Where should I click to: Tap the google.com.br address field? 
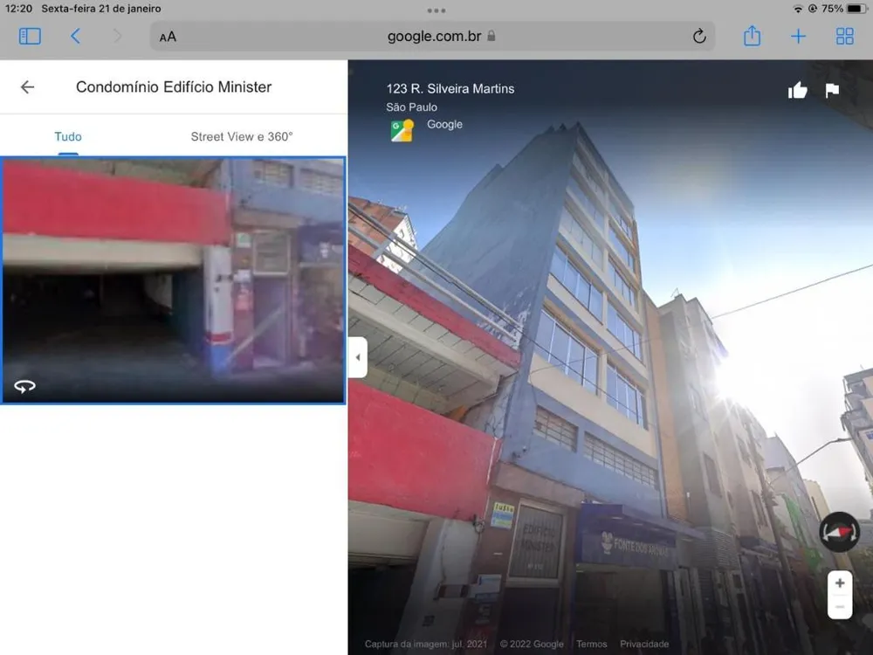[433, 36]
